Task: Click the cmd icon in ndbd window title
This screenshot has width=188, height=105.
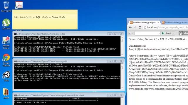Action: click(15, 34)
